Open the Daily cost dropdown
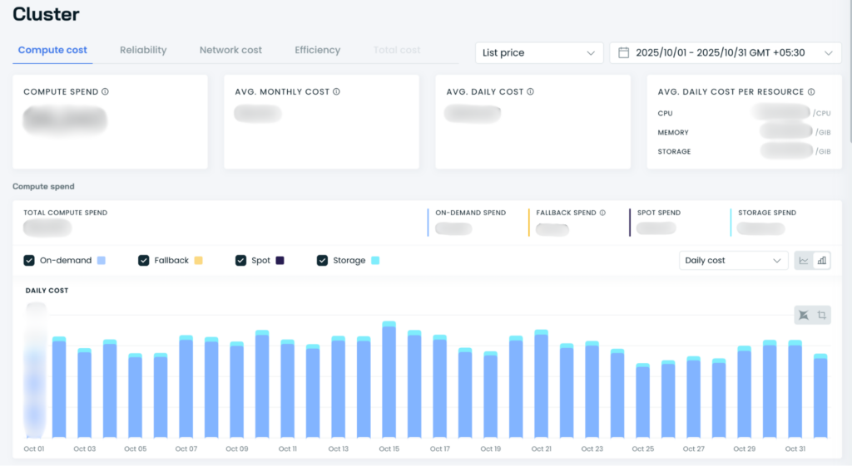The width and height of the screenshot is (852, 466). tap(733, 260)
